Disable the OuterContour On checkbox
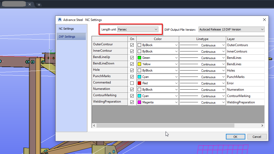 click(132, 45)
